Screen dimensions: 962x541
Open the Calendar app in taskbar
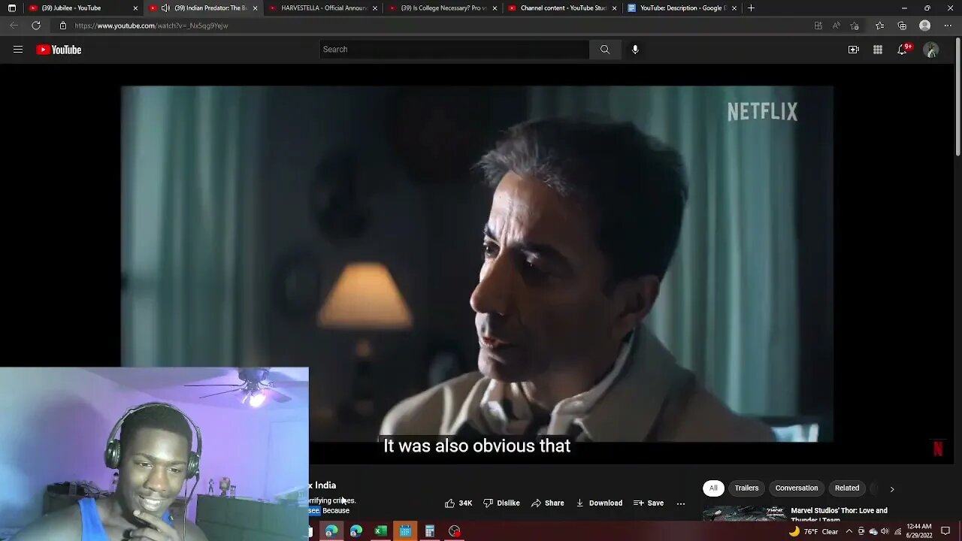point(405,531)
